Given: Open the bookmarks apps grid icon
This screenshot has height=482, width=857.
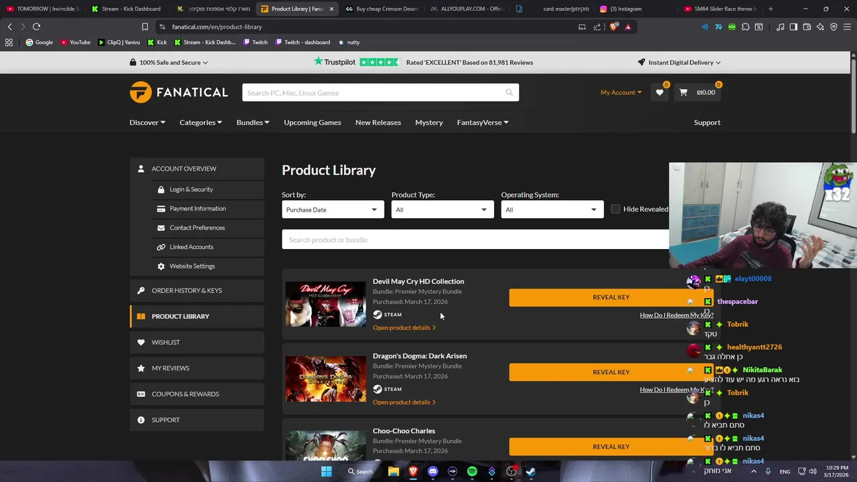Looking at the screenshot, I should (9, 42).
